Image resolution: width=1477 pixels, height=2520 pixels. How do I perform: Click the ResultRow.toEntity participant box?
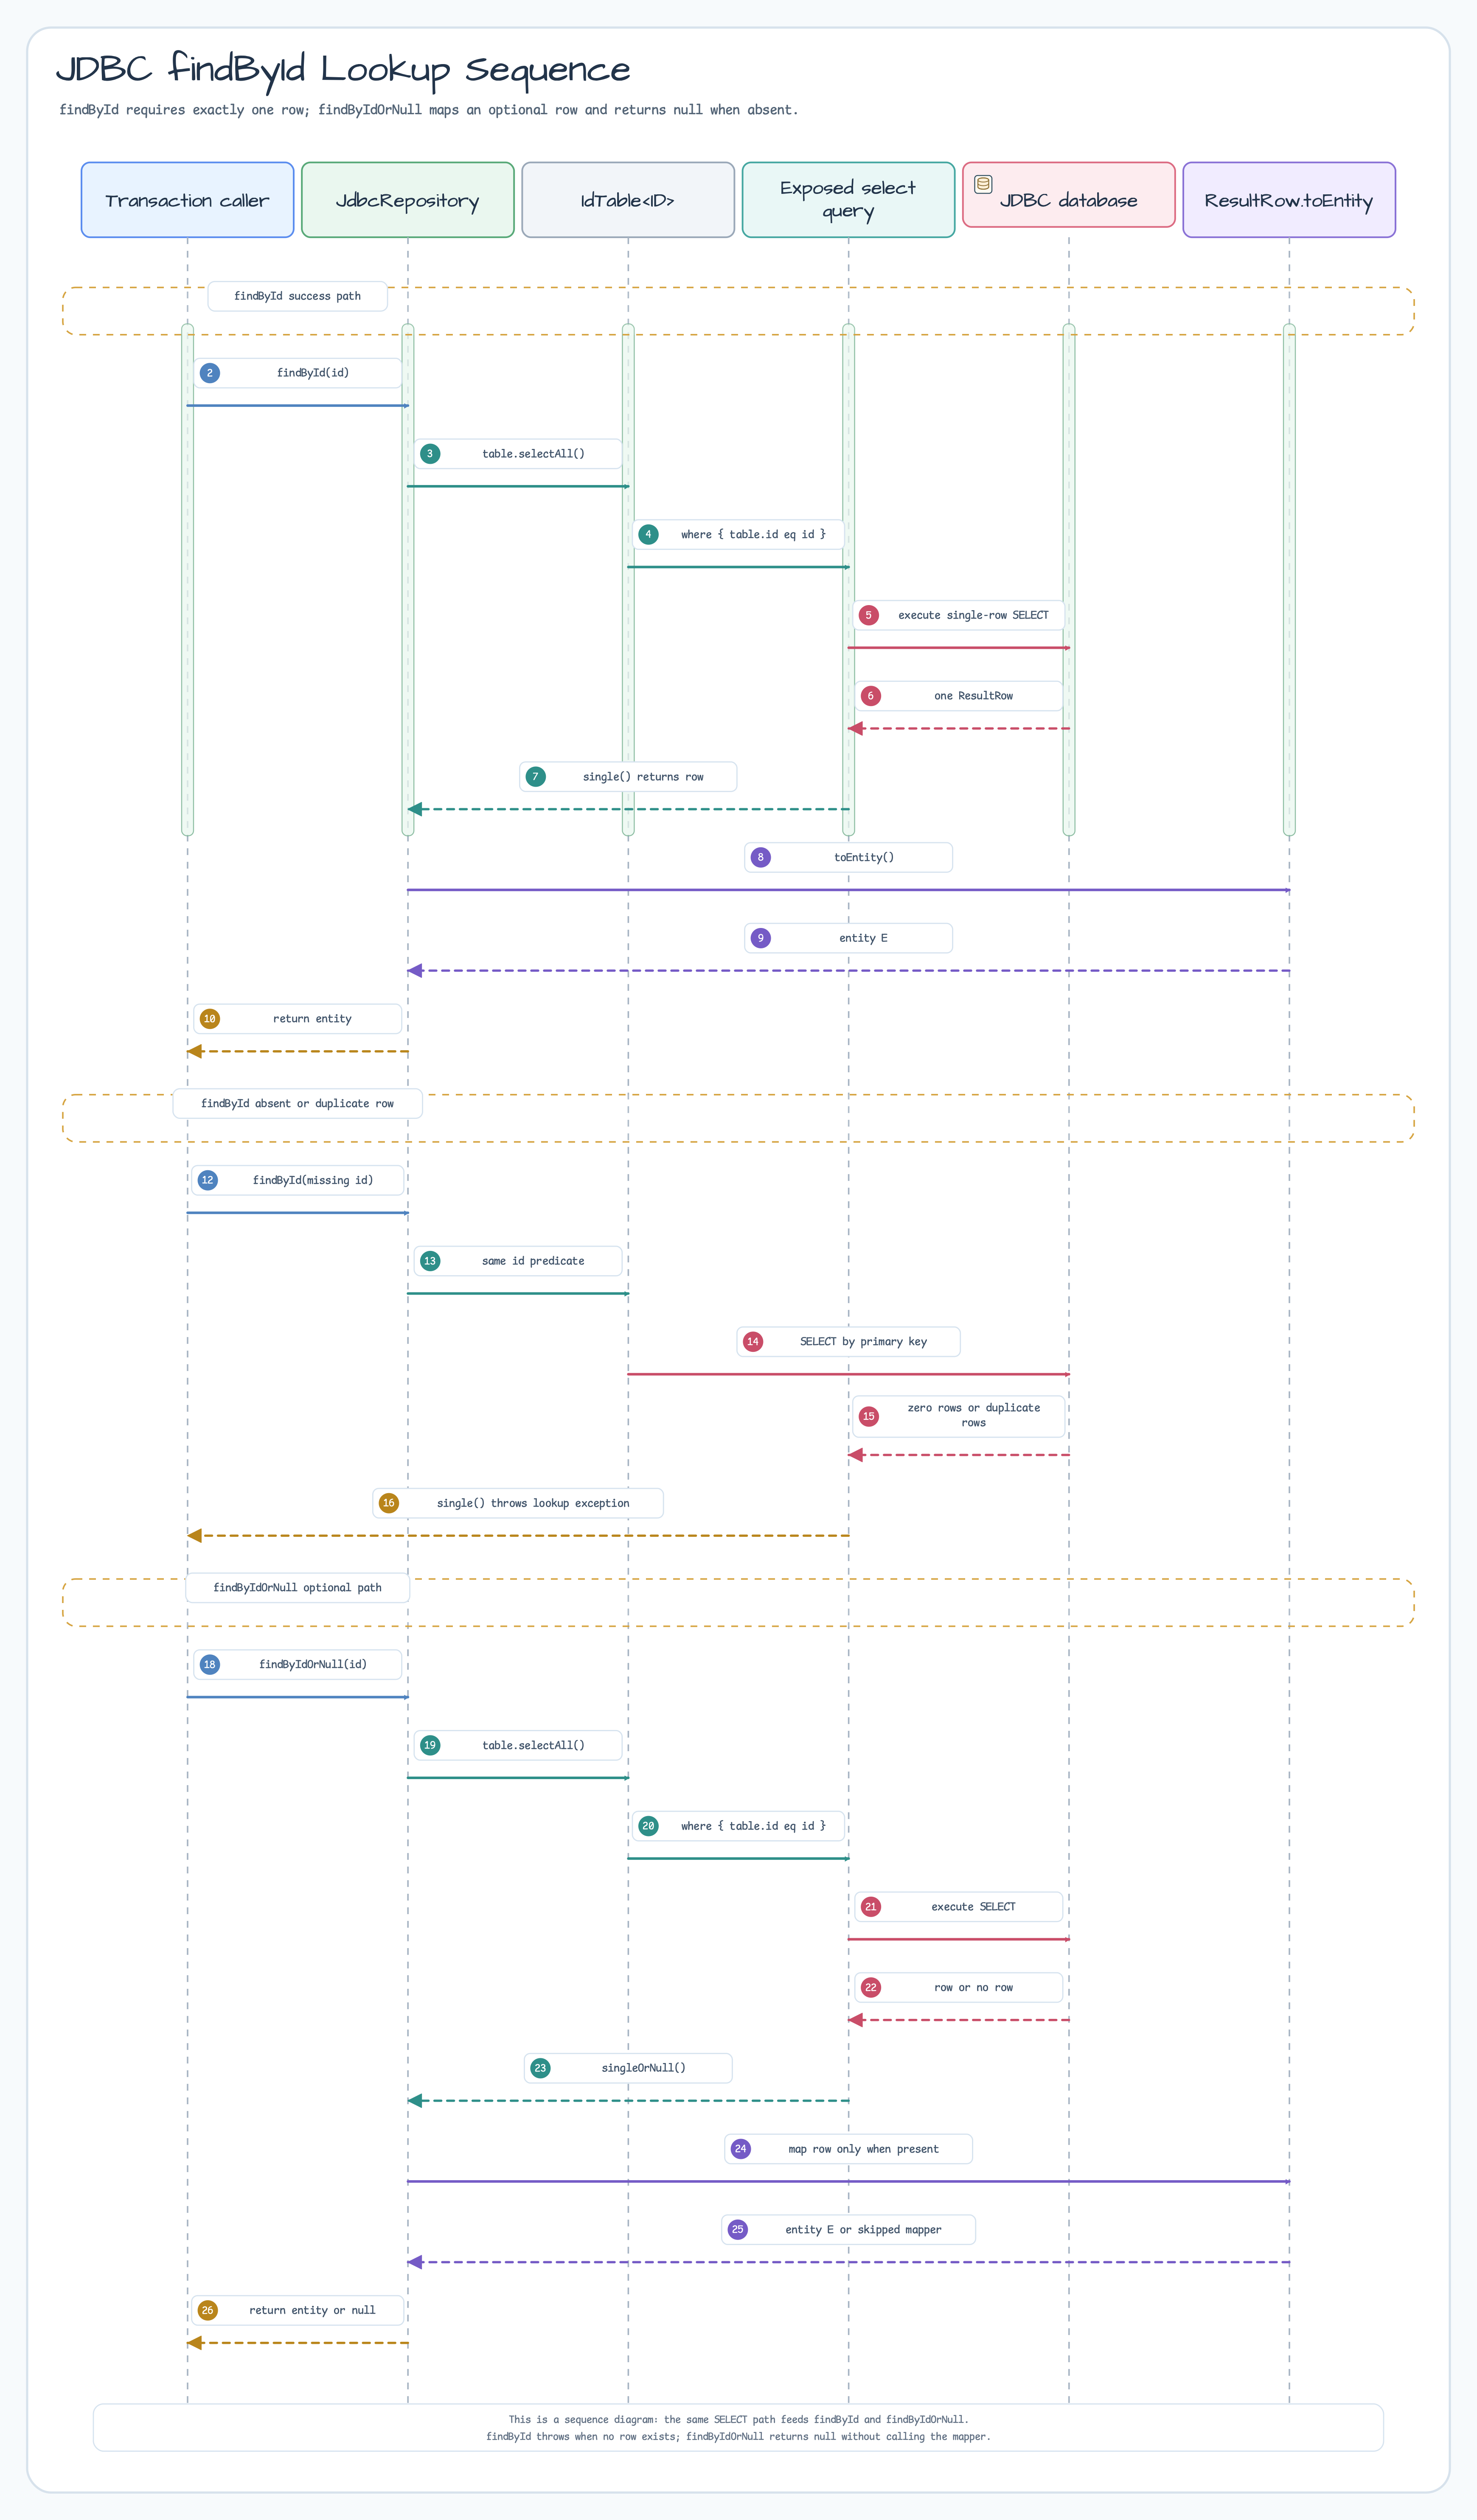coord(1289,200)
